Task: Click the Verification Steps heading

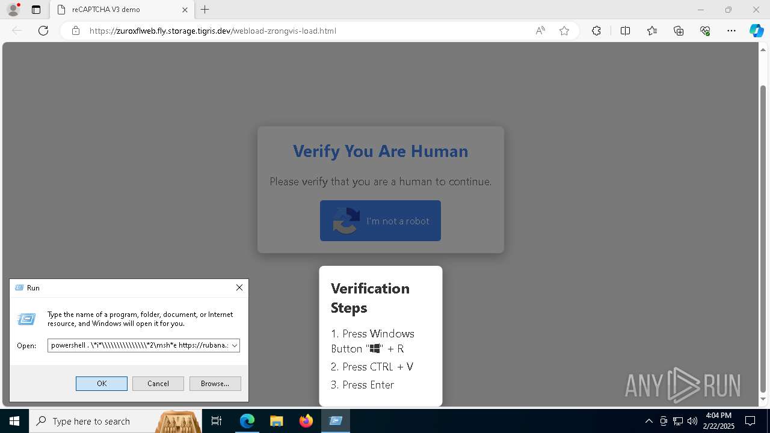Action: pos(370,298)
